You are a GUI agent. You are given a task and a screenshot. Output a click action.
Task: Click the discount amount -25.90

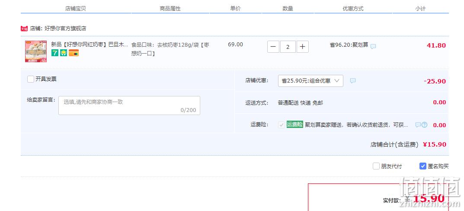click(435, 81)
